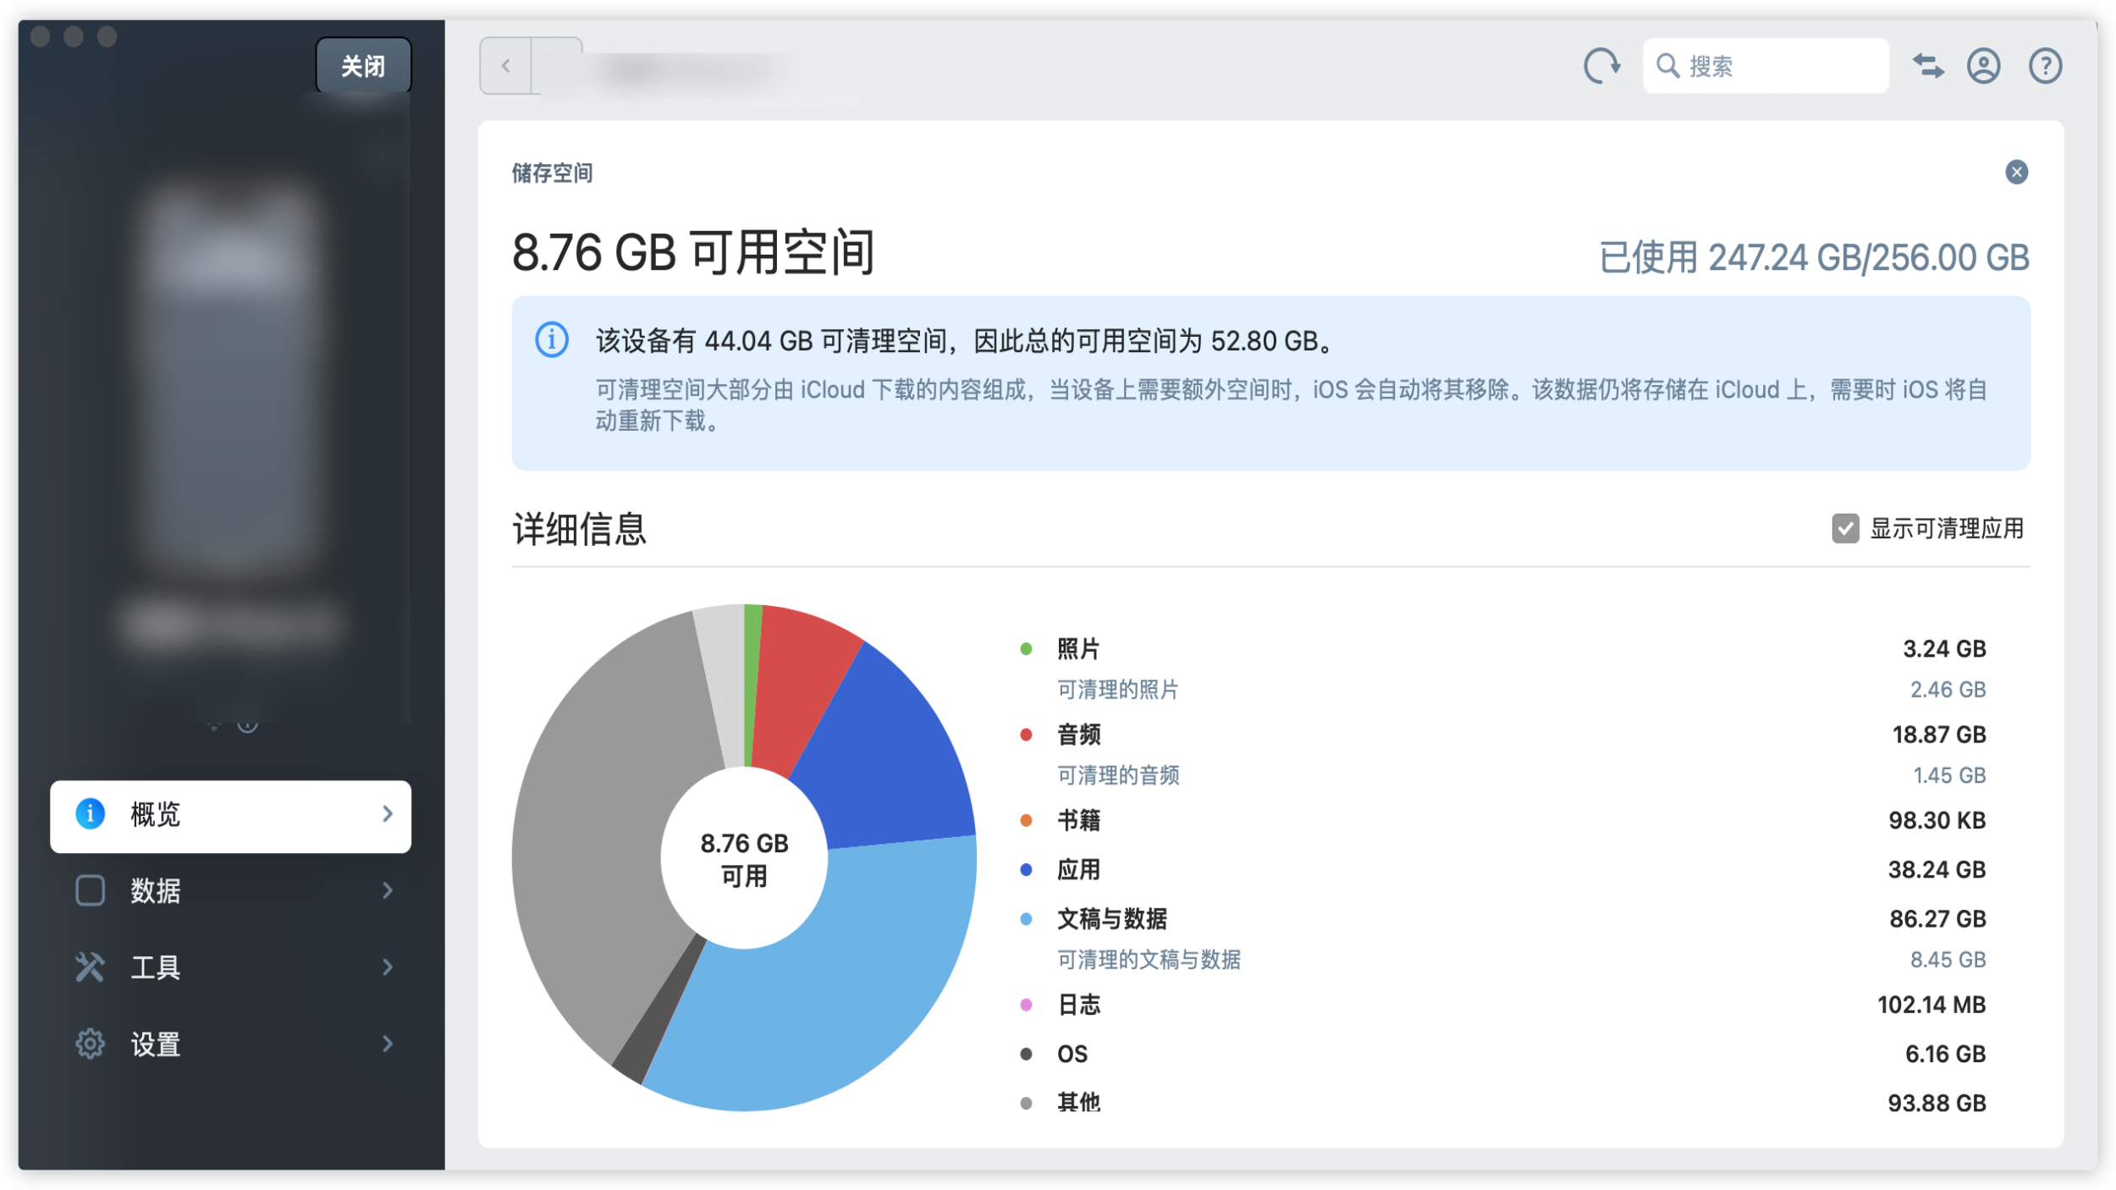Click the 概览 info icon in the sidebar
The image size is (2116, 1190).
tap(90, 813)
